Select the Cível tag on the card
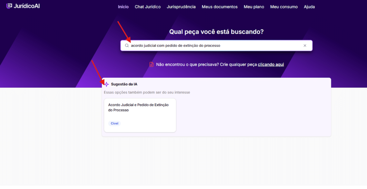This screenshot has width=367, height=189. [x=114, y=123]
